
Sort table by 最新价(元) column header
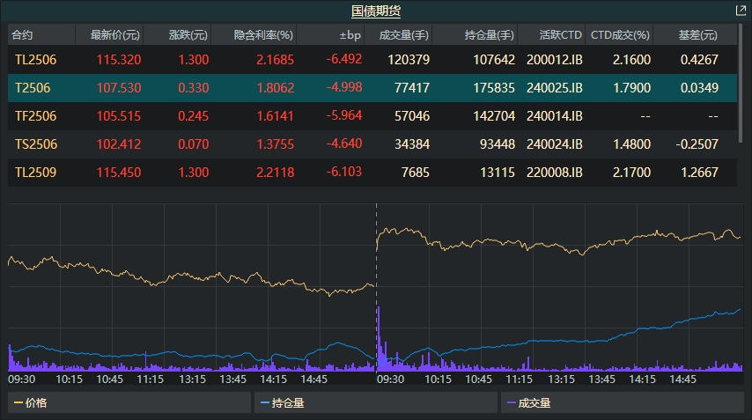pos(114,35)
